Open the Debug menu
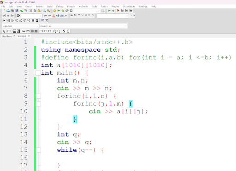The image size is (236, 171). [x=60, y=6]
